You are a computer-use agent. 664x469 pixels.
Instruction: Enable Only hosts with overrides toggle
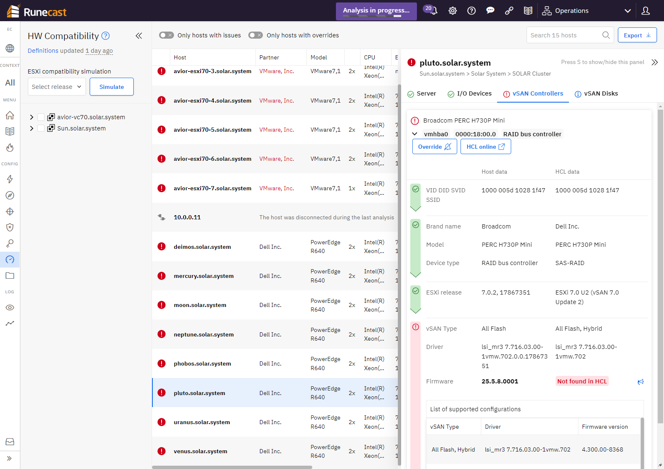[255, 35]
